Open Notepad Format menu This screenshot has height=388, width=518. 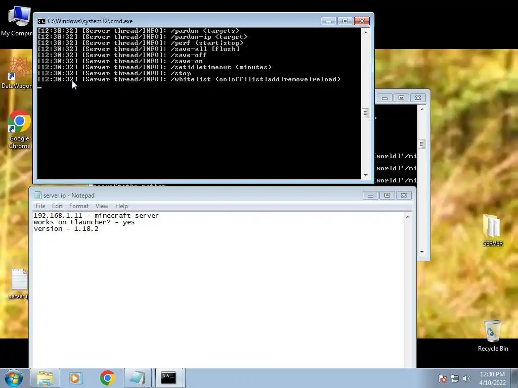tap(78, 206)
